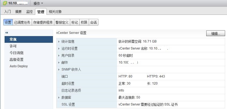Viewport: 227px width, 109px height.
Task: Switch to the 入门 tab
Action: coord(7,12)
